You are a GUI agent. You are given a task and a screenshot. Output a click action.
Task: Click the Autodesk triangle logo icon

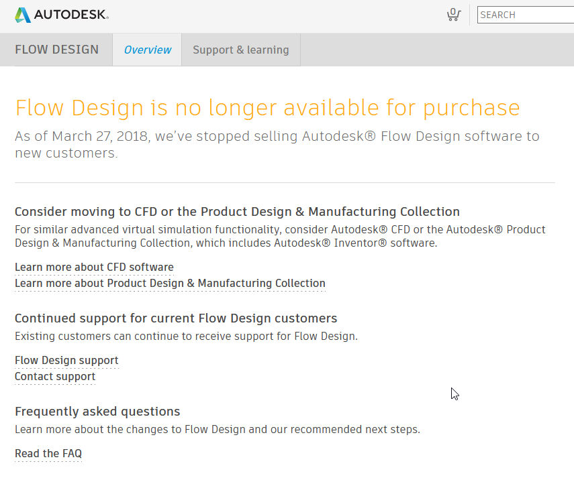[x=23, y=15]
